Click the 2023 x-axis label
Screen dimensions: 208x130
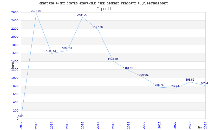click(x=190, y=125)
